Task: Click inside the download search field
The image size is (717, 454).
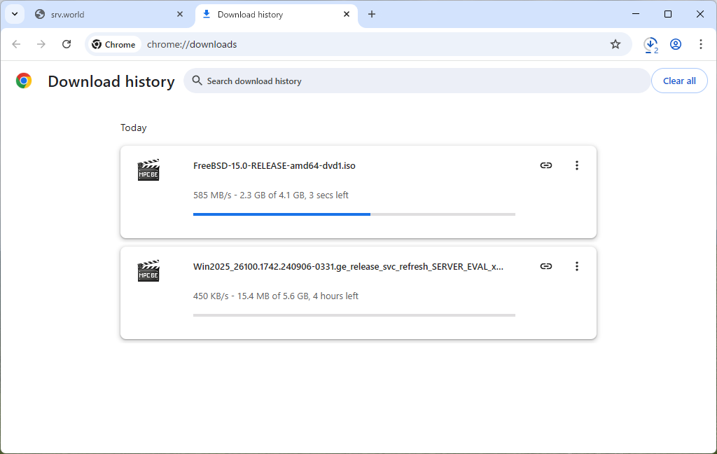Action: tap(350, 81)
